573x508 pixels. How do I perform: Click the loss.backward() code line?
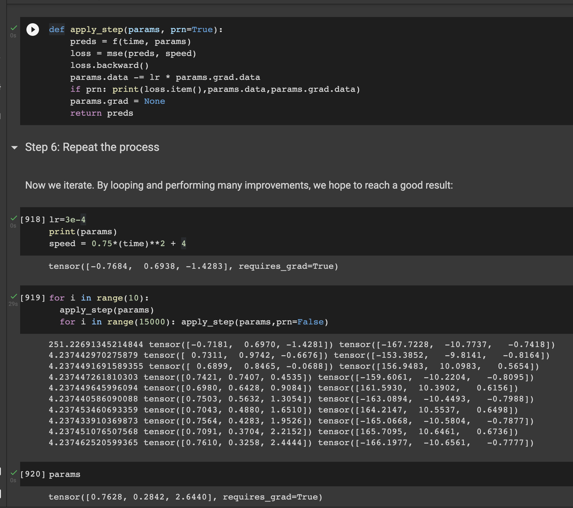point(109,65)
